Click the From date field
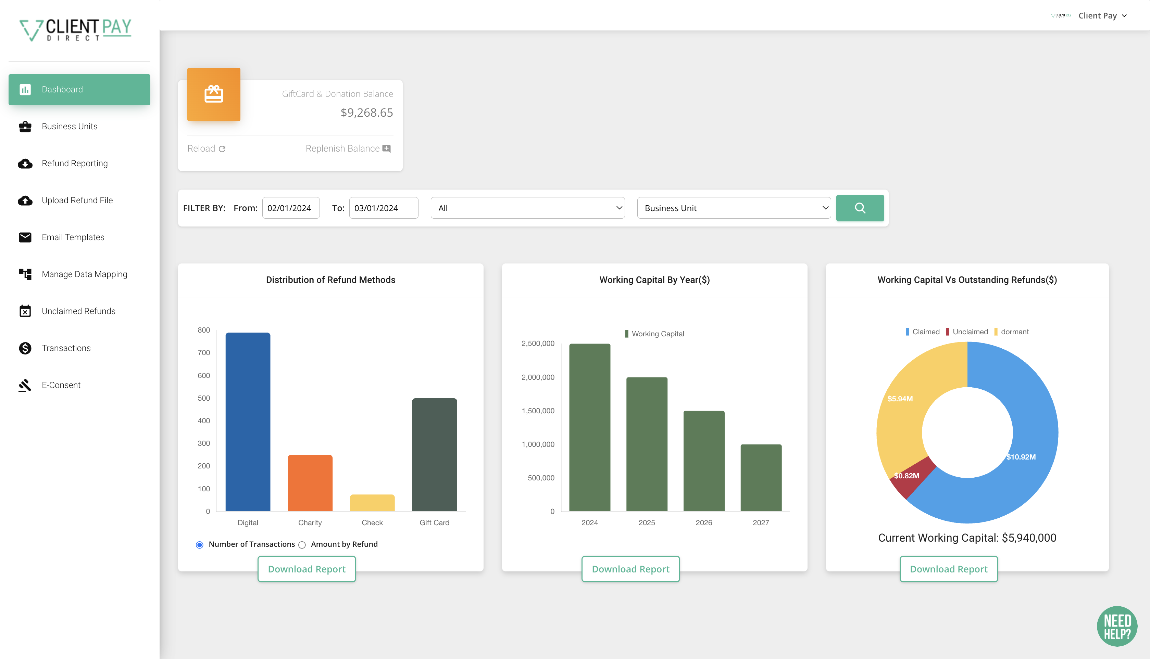 (291, 208)
